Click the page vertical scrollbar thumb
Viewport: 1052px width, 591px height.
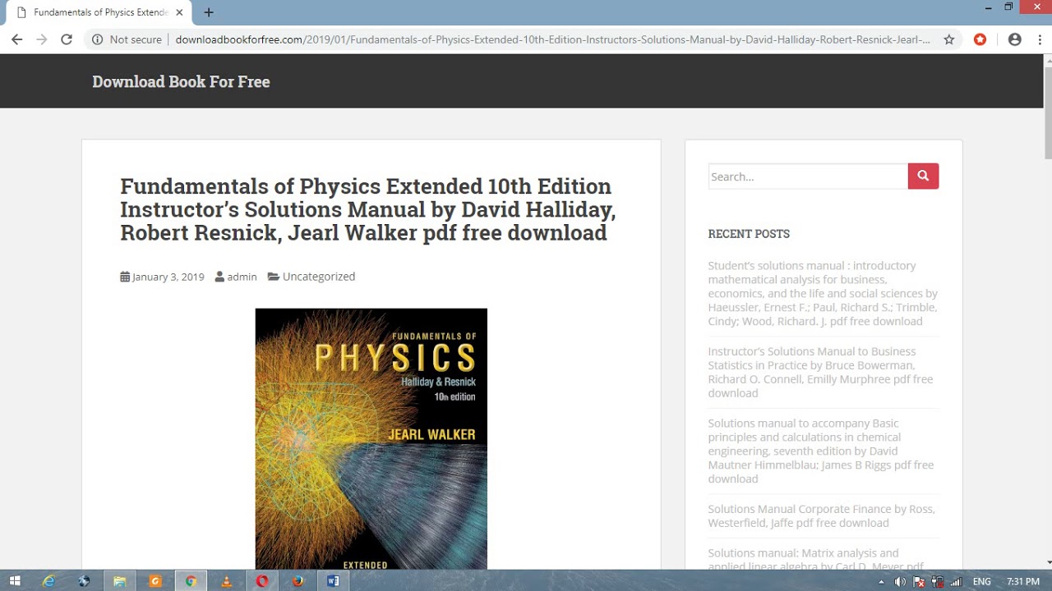(1047, 112)
